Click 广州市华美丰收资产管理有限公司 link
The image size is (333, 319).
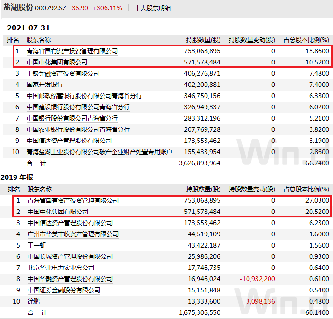coord(73,234)
